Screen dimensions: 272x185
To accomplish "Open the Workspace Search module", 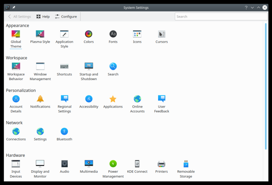I will [x=113, y=69].
